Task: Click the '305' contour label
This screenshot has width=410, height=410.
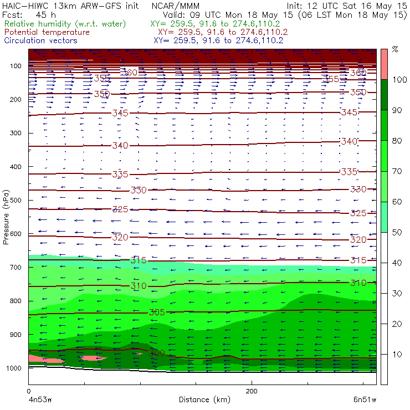Action: coord(157,312)
